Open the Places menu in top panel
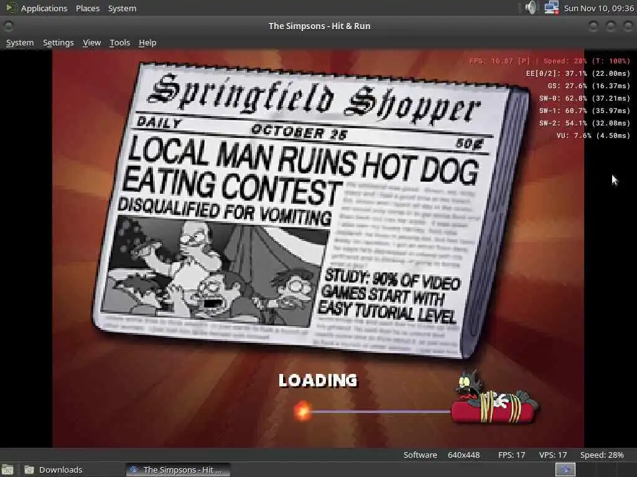Screen dimensions: 637x477 (88, 8)
